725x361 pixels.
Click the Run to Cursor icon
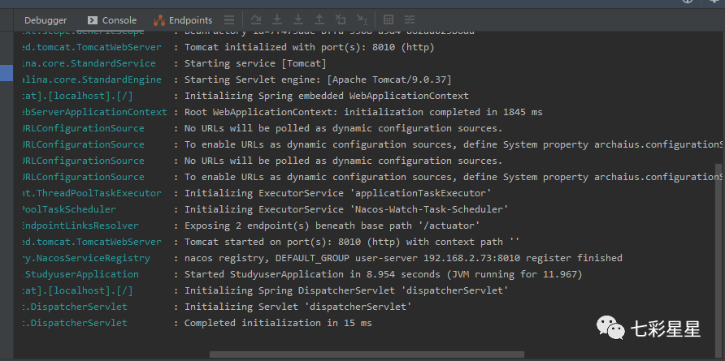[362, 19]
